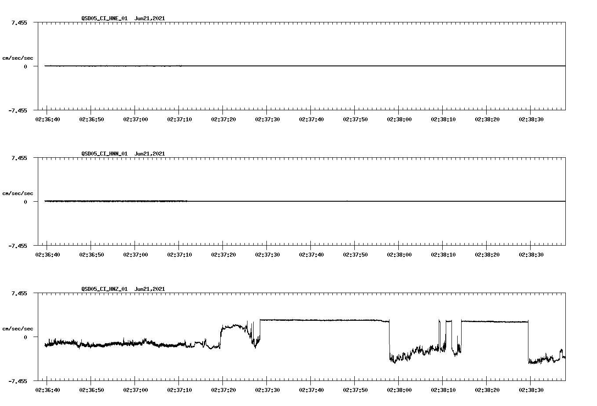Click the 02:37:50 time label under the HNZ plot

tap(355, 390)
